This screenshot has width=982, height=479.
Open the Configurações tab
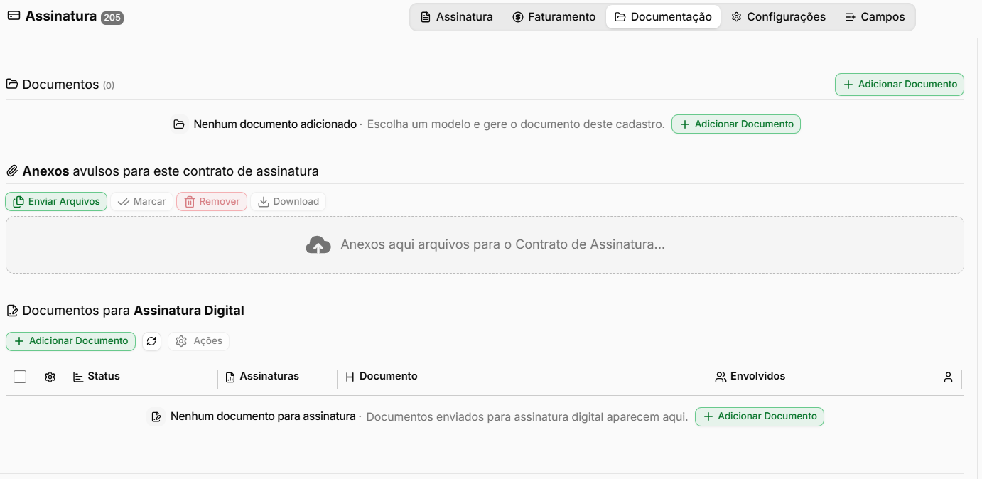pos(779,17)
